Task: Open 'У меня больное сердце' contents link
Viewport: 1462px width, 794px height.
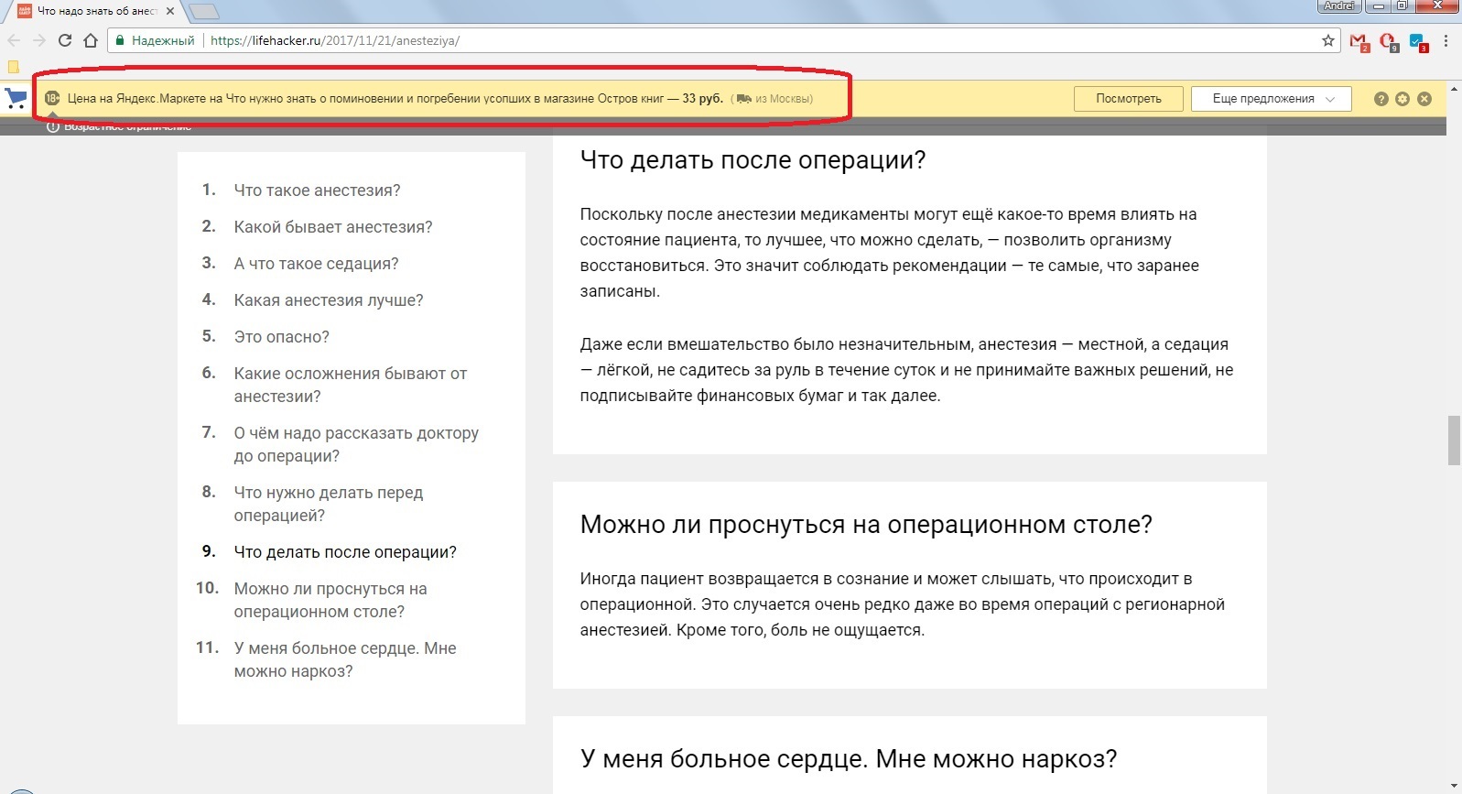Action: point(345,659)
